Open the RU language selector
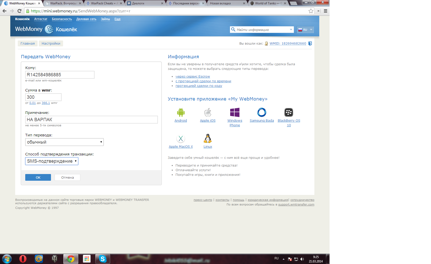The image size is (431, 264). (305, 30)
